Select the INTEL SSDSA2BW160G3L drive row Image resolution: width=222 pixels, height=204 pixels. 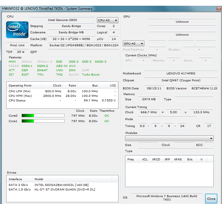tap(62, 185)
